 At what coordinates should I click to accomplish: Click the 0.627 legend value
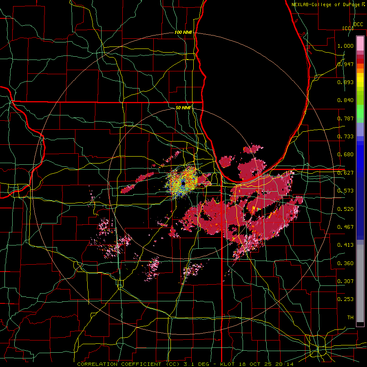345,173
